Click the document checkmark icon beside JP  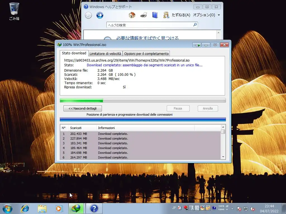coord(180,208)
